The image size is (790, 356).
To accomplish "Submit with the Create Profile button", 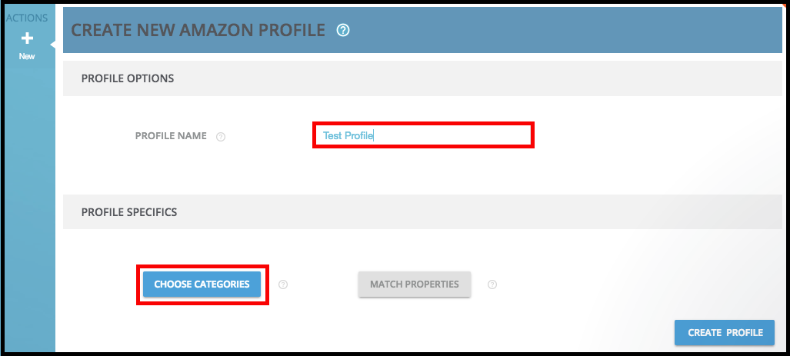I will pyautogui.click(x=725, y=332).
